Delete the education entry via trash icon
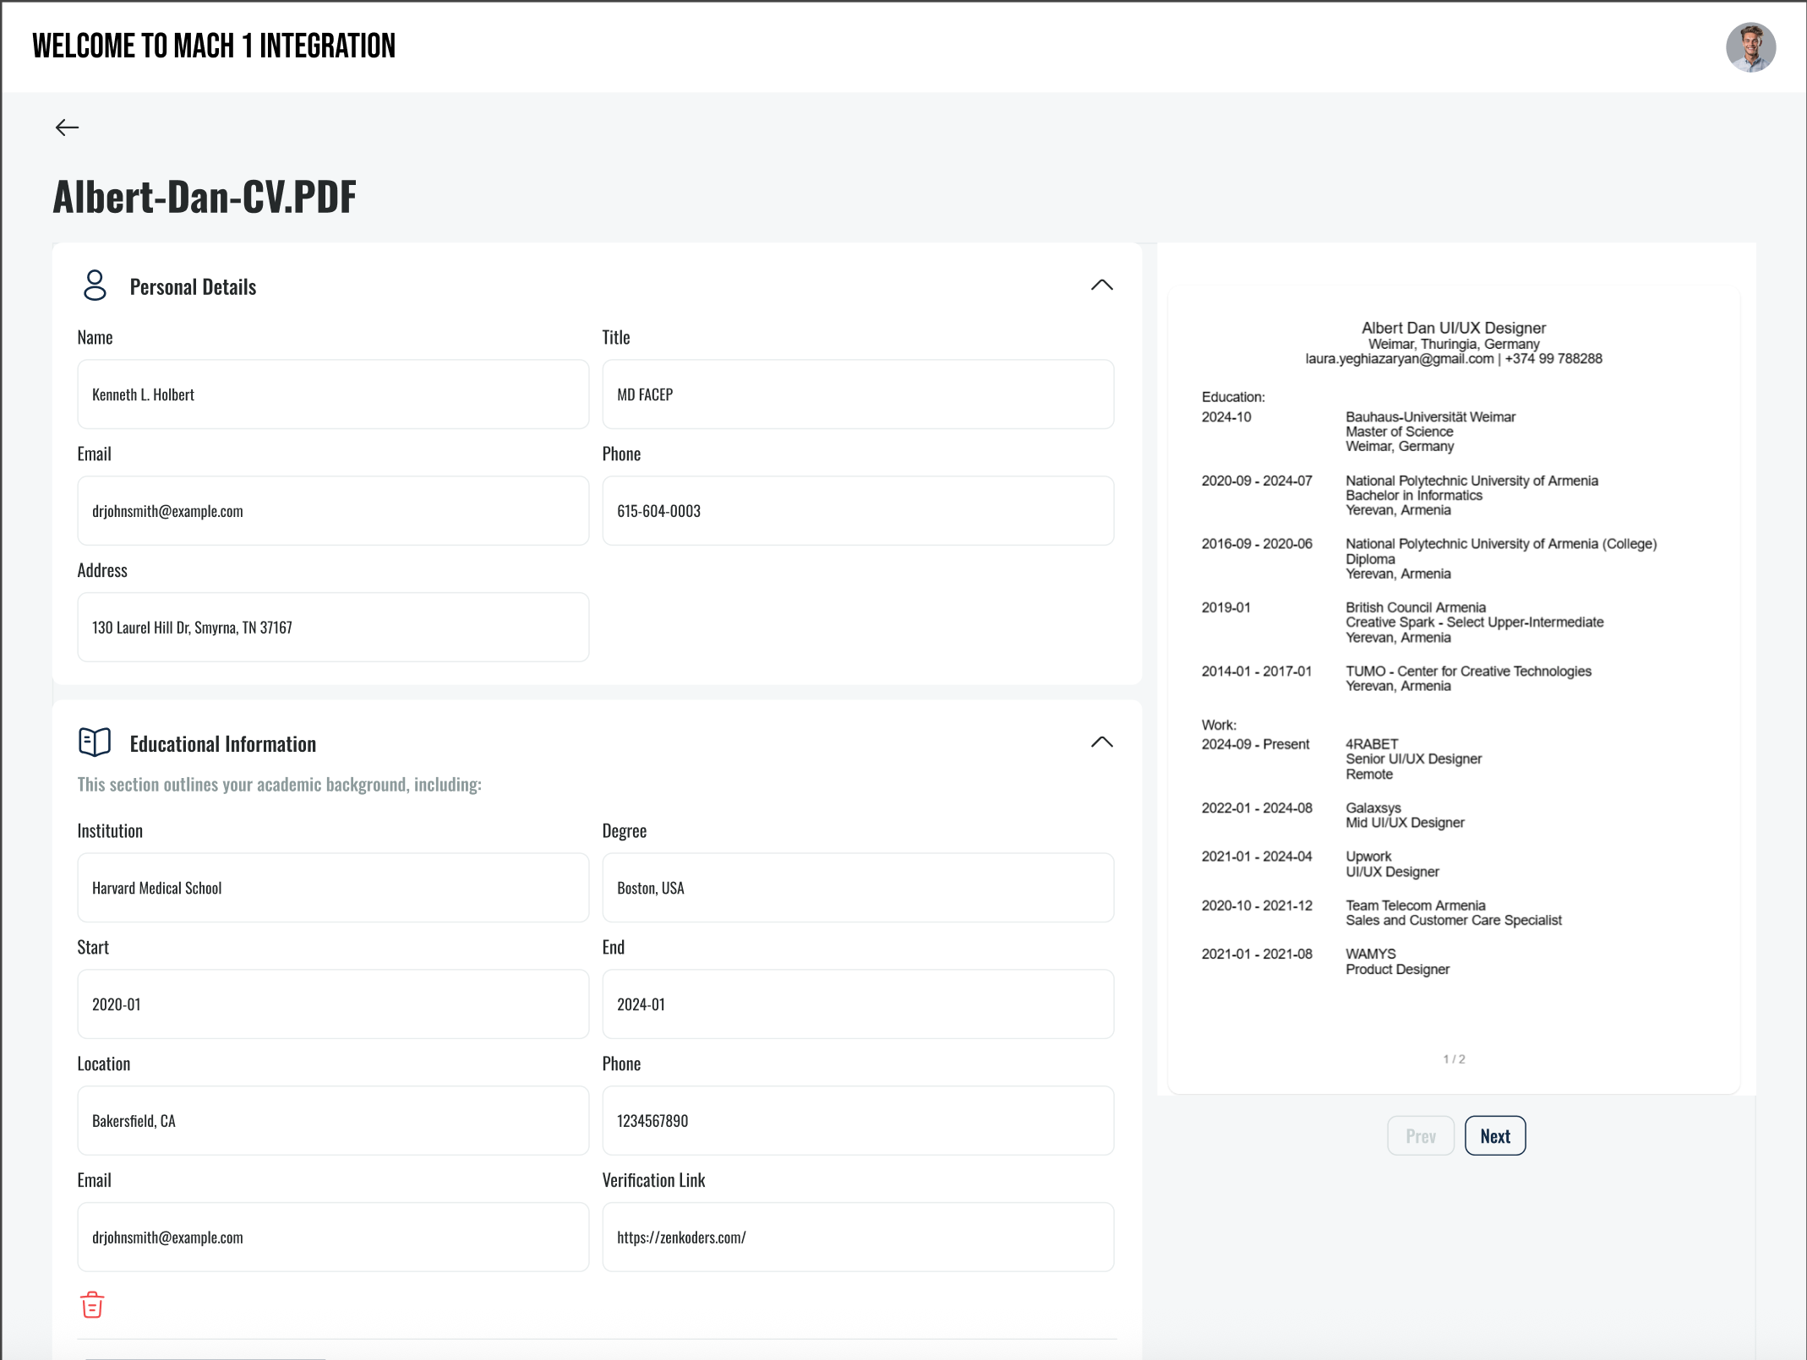Screen dimensions: 1807x1360 coord(91,1304)
